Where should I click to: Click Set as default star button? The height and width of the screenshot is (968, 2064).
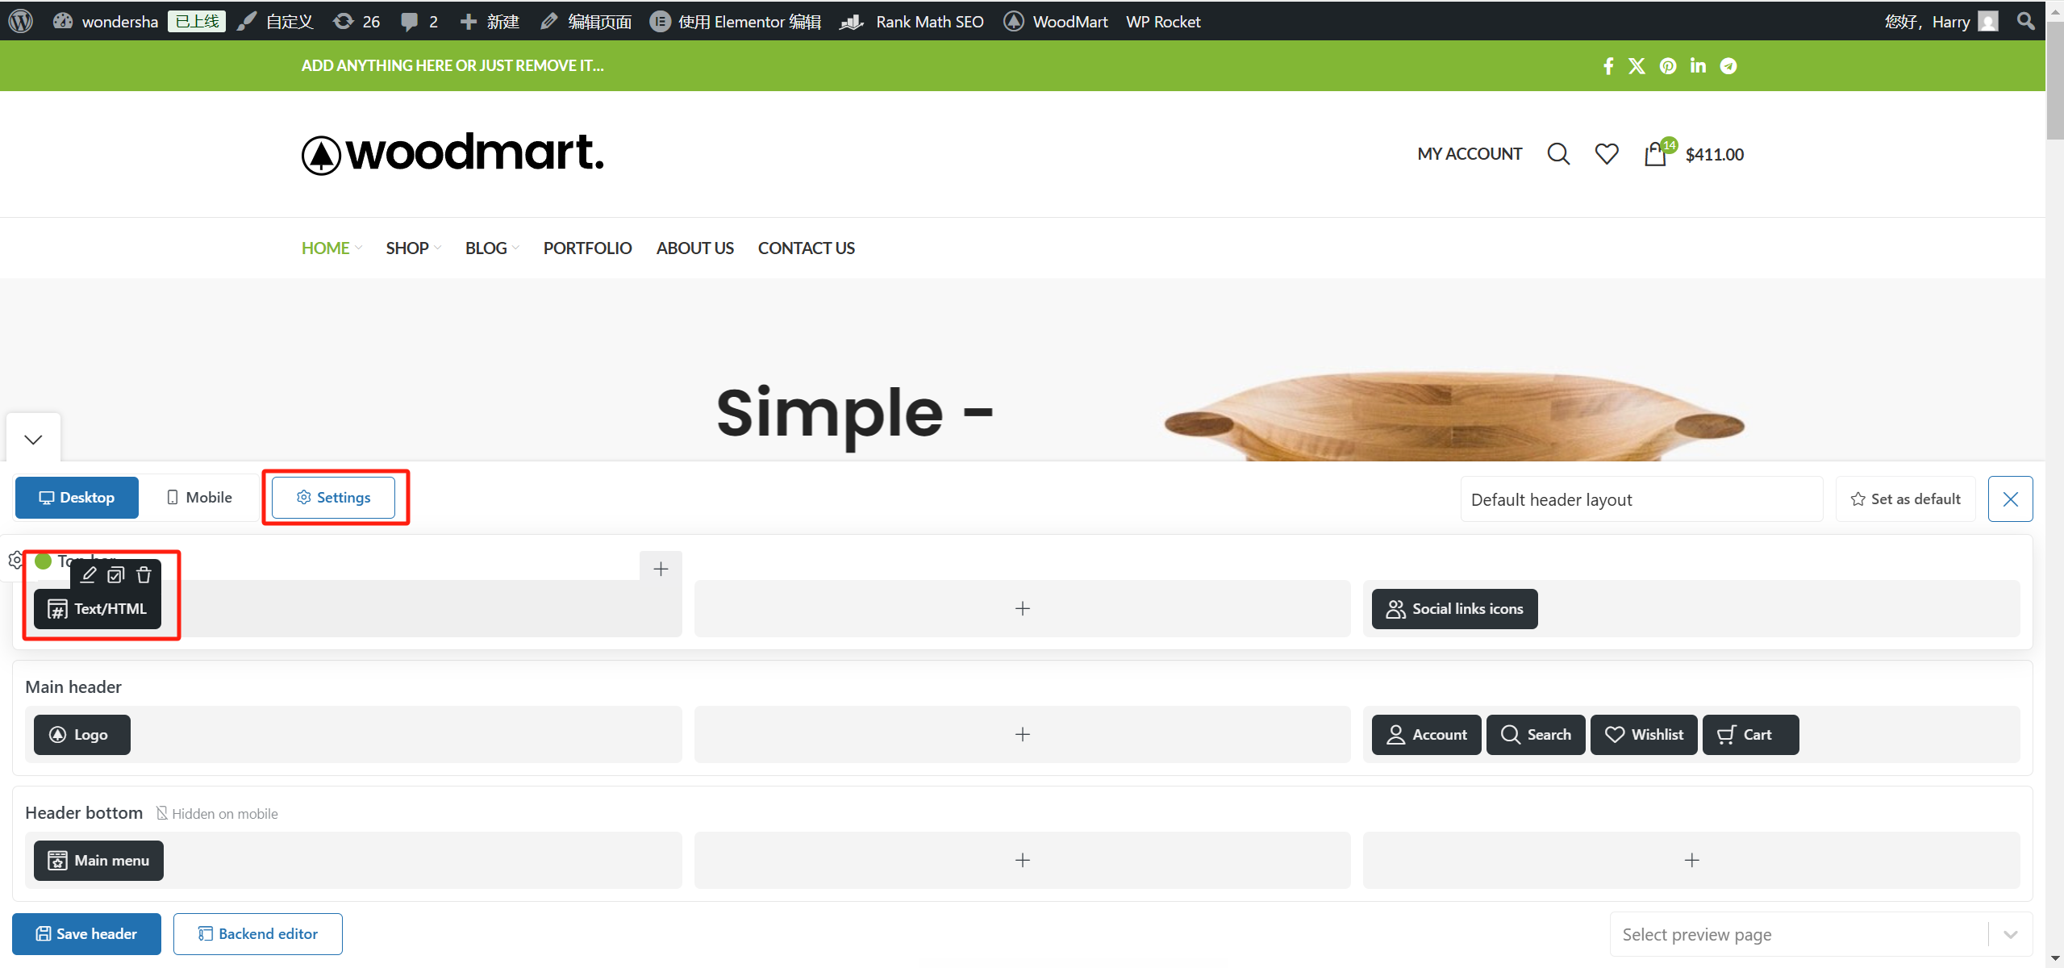point(1905,499)
